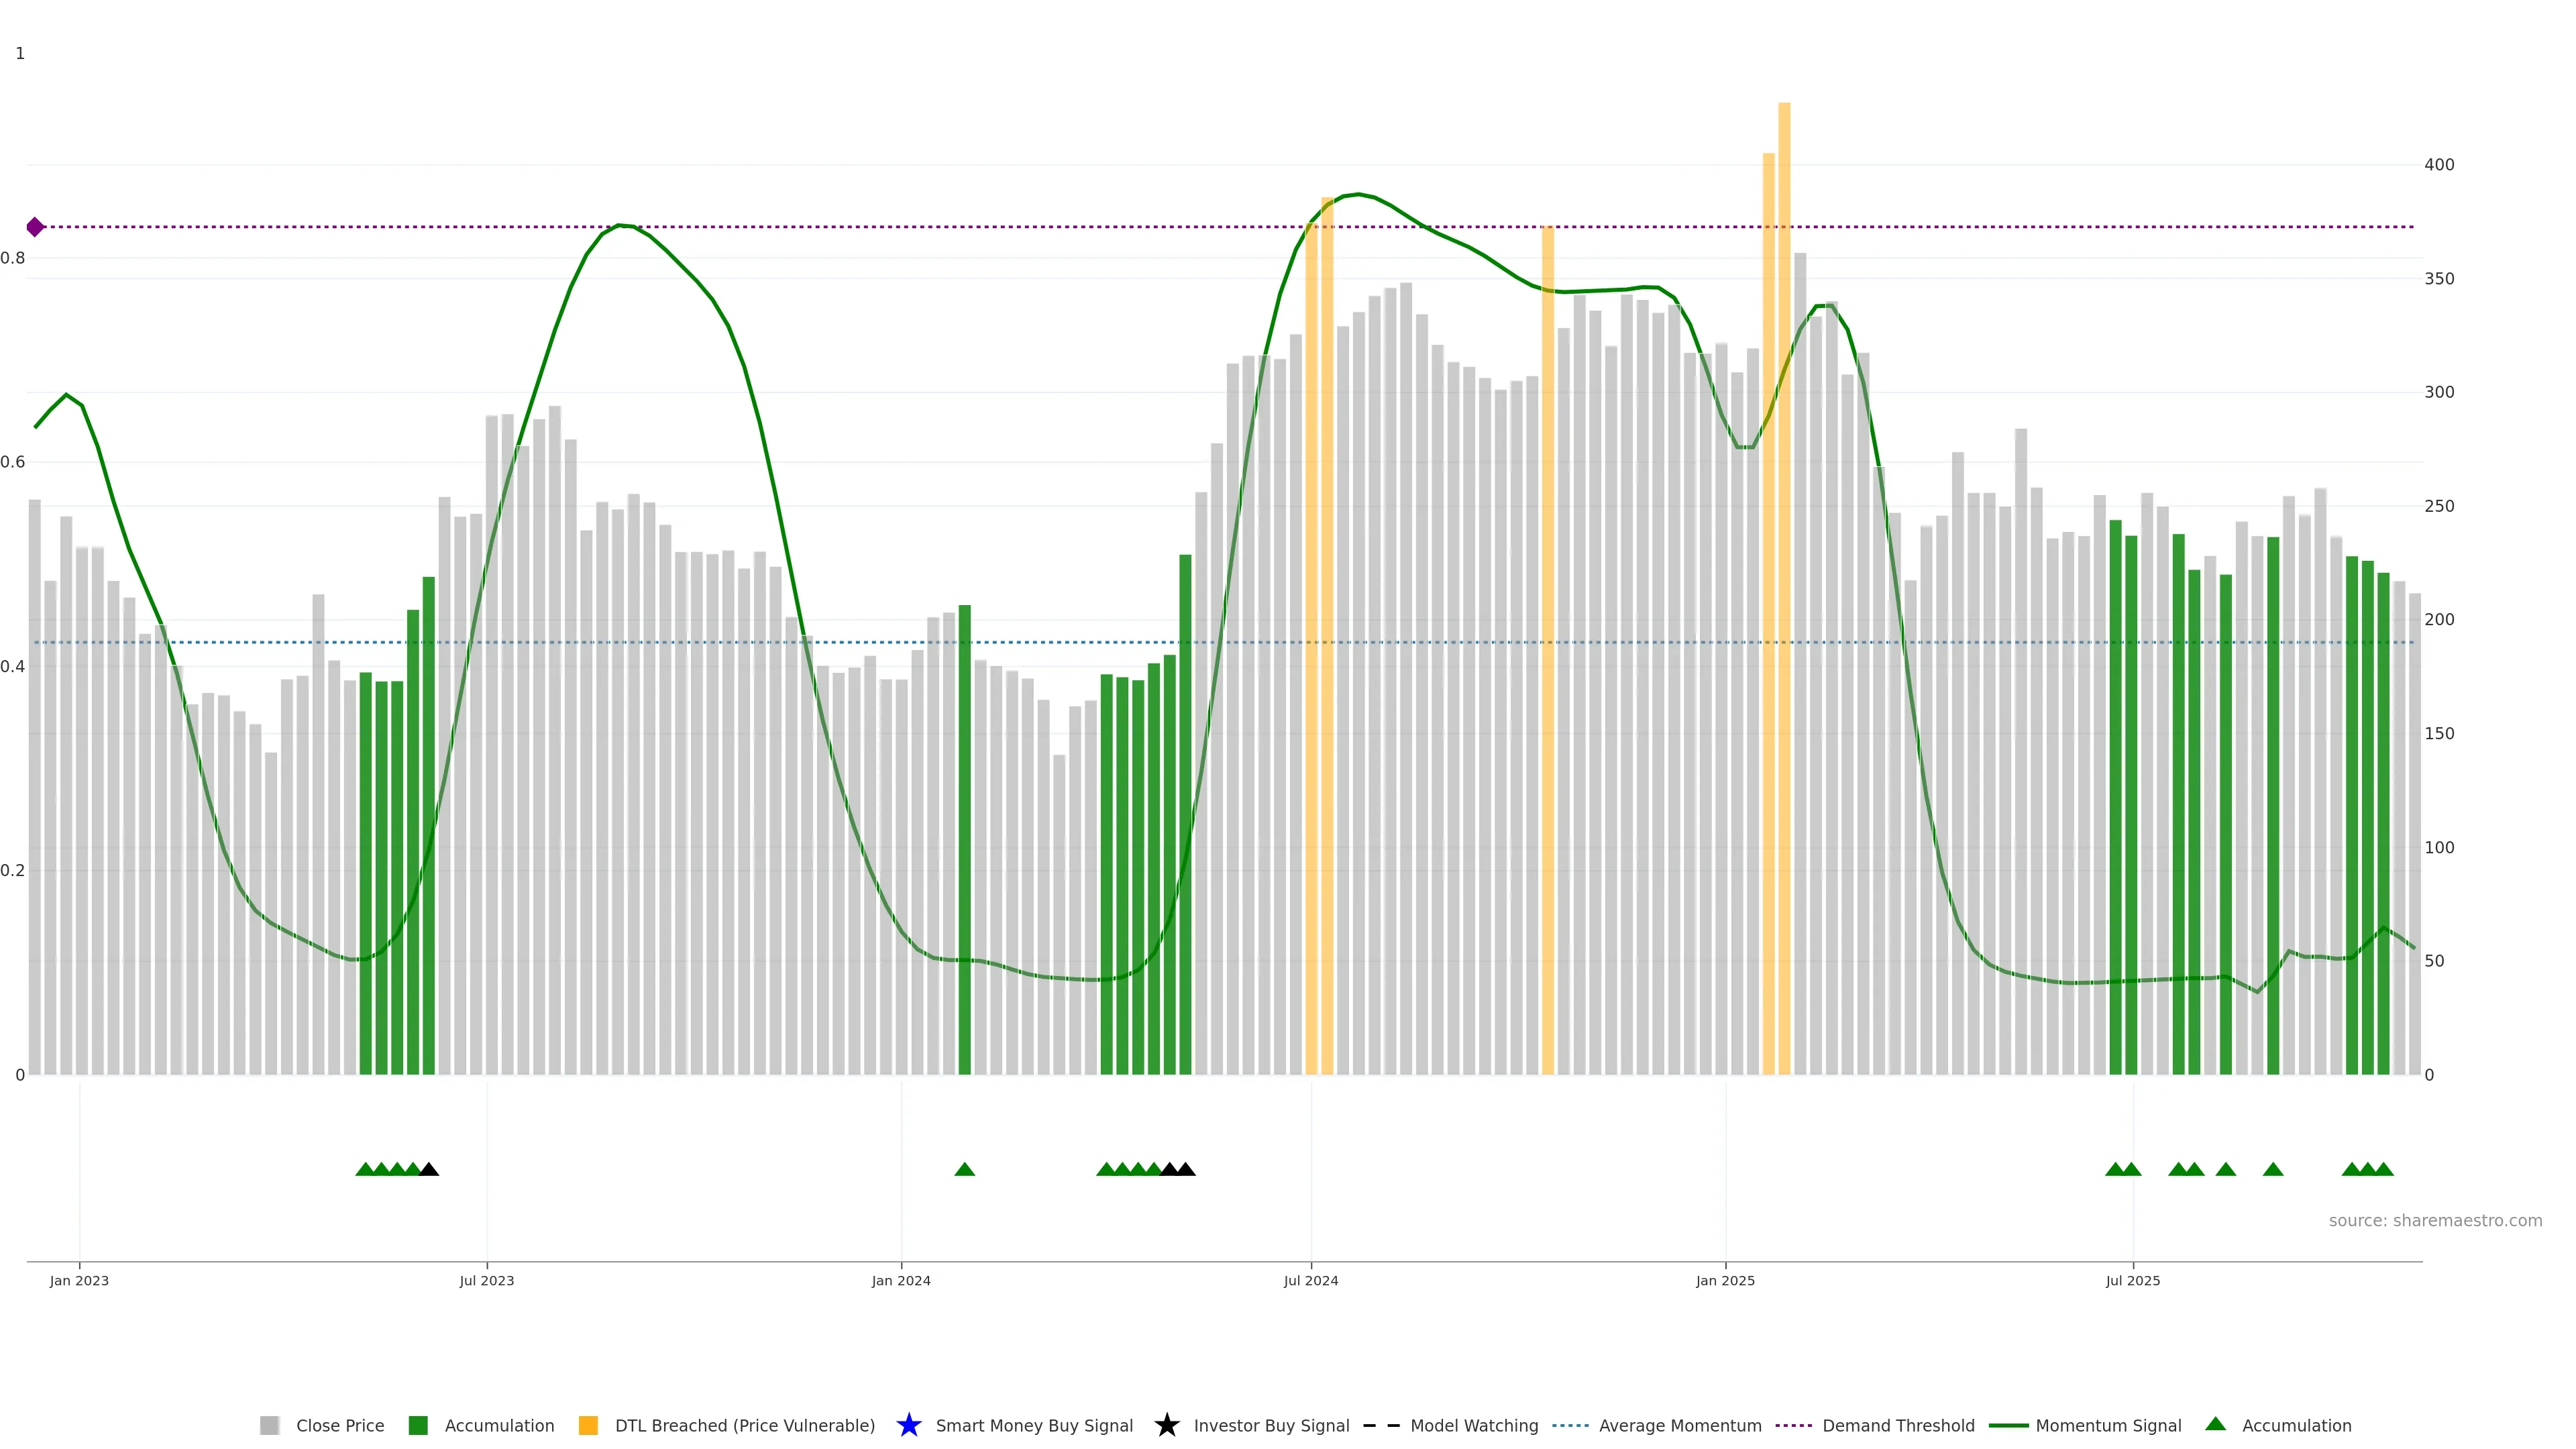Screen dimensions: 2576x1449
Task: Click the Model Watching dashed line icon
Action: pos(1381,1425)
